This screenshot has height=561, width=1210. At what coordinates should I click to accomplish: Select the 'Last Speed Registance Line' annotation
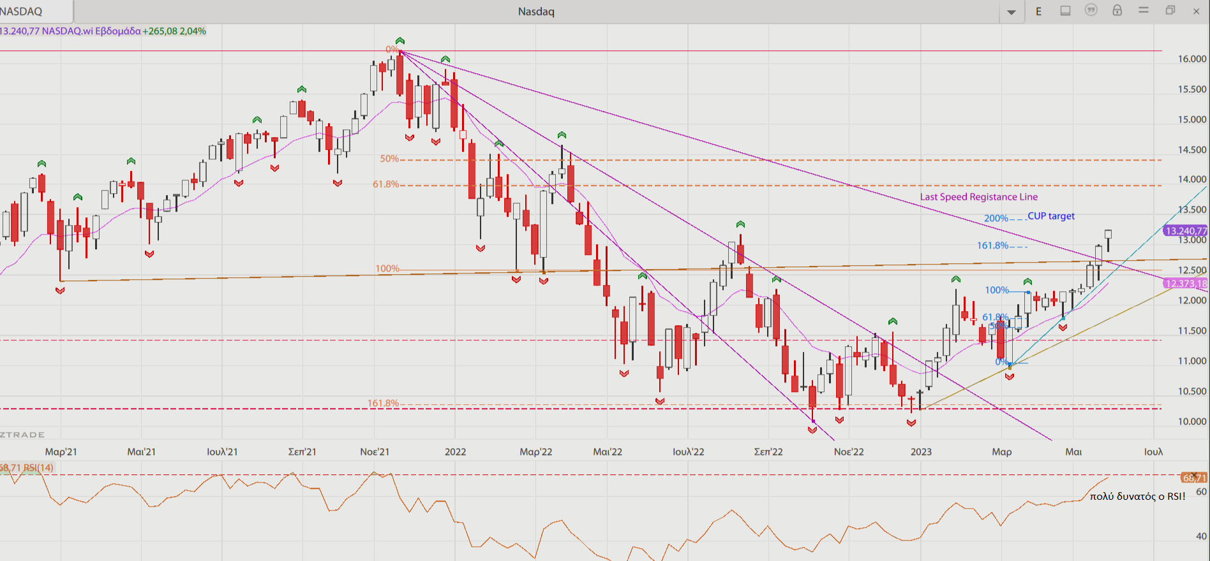coord(979,197)
